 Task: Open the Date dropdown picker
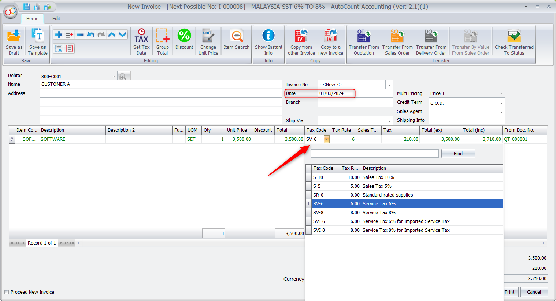tap(390, 93)
